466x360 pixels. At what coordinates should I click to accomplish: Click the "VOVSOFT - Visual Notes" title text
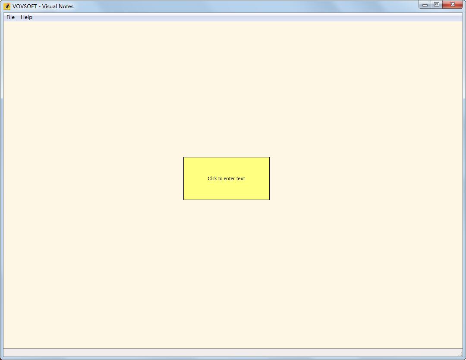click(x=43, y=6)
